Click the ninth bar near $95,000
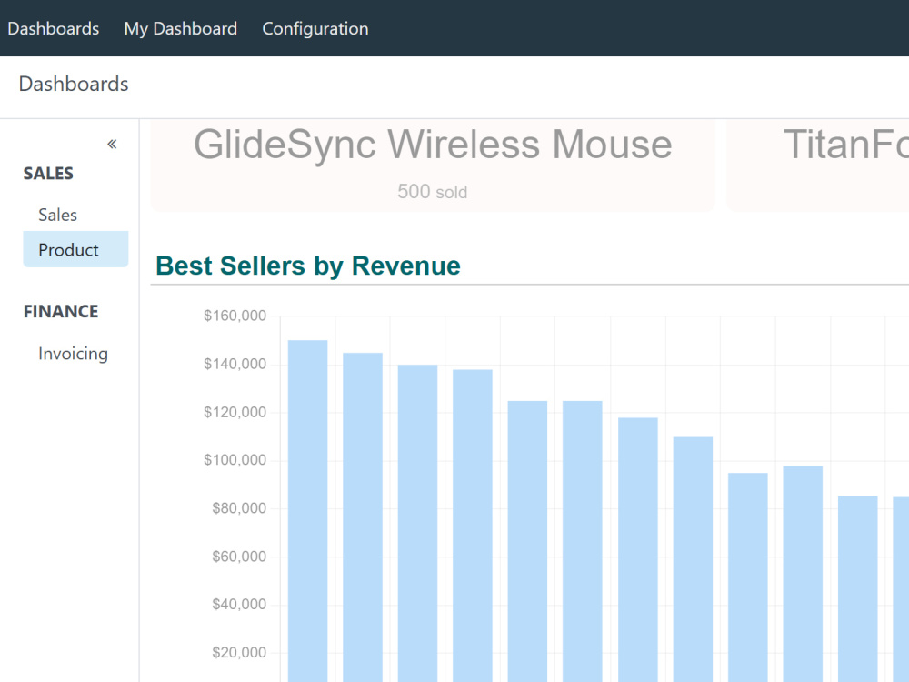Screen dimensions: 909x682 748,577
